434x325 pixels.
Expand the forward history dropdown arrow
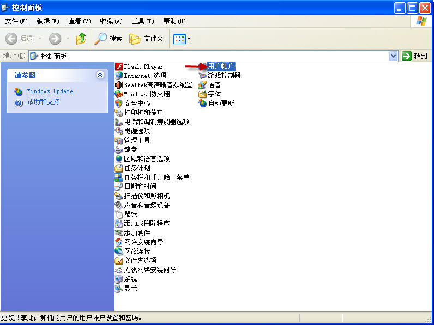(68, 39)
